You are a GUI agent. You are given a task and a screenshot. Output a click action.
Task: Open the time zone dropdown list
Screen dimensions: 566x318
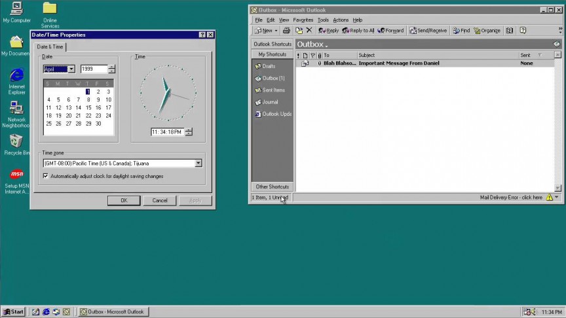198,163
